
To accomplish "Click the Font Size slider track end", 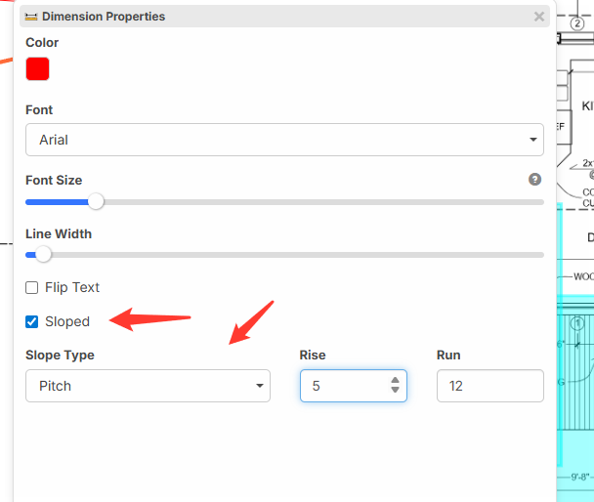I will pyautogui.click(x=540, y=202).
